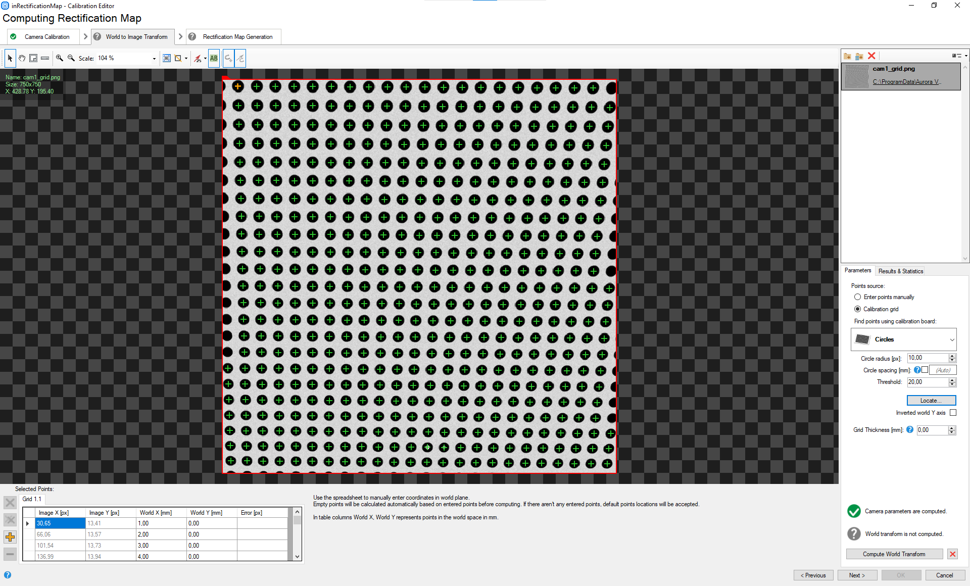Enable Inverted world Y axis checkbox

pyautogui.click(x=953, y=413)
